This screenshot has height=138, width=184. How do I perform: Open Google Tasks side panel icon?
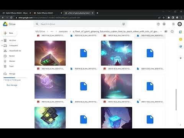181,46
